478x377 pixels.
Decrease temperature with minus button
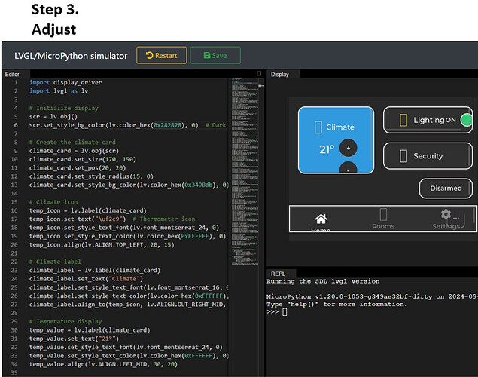348,167
